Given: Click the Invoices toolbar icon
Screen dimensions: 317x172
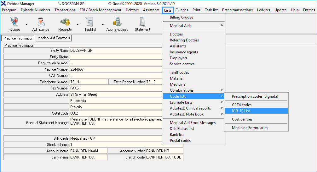Looking at the screenshot, I should [14, 22].
